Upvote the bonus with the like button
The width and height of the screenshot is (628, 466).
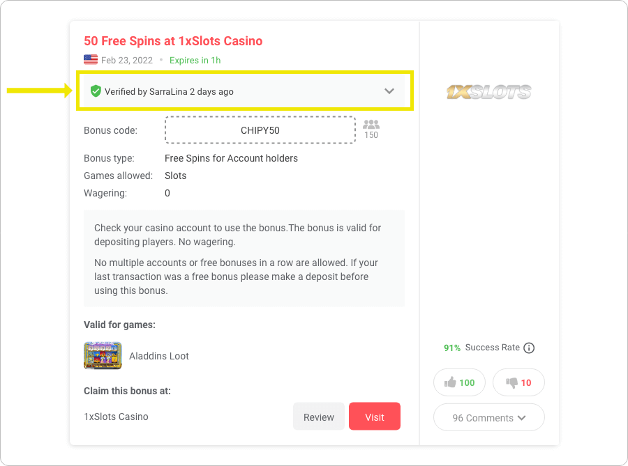tap(458, 382)
